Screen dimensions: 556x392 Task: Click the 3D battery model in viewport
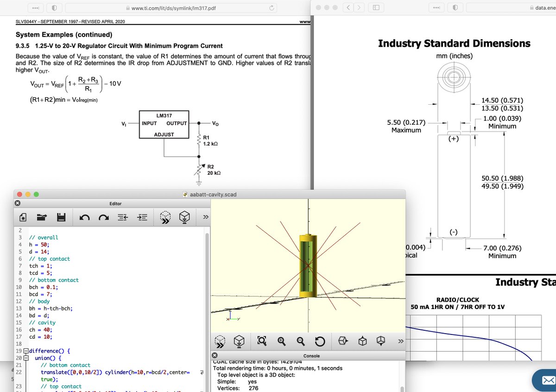(307, 266)
